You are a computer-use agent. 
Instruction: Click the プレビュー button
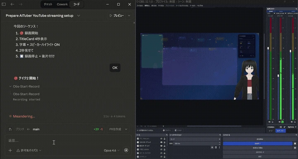pyautogui.click(x=117, y=16)
